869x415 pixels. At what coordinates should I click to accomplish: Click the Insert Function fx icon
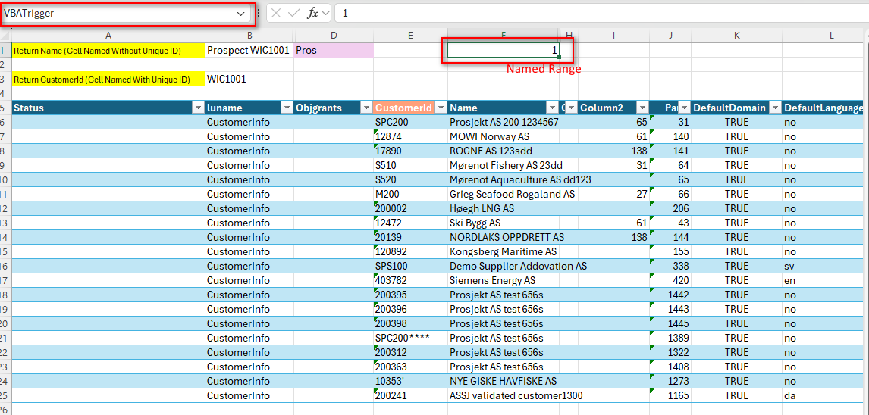click(x=312, y=13)
